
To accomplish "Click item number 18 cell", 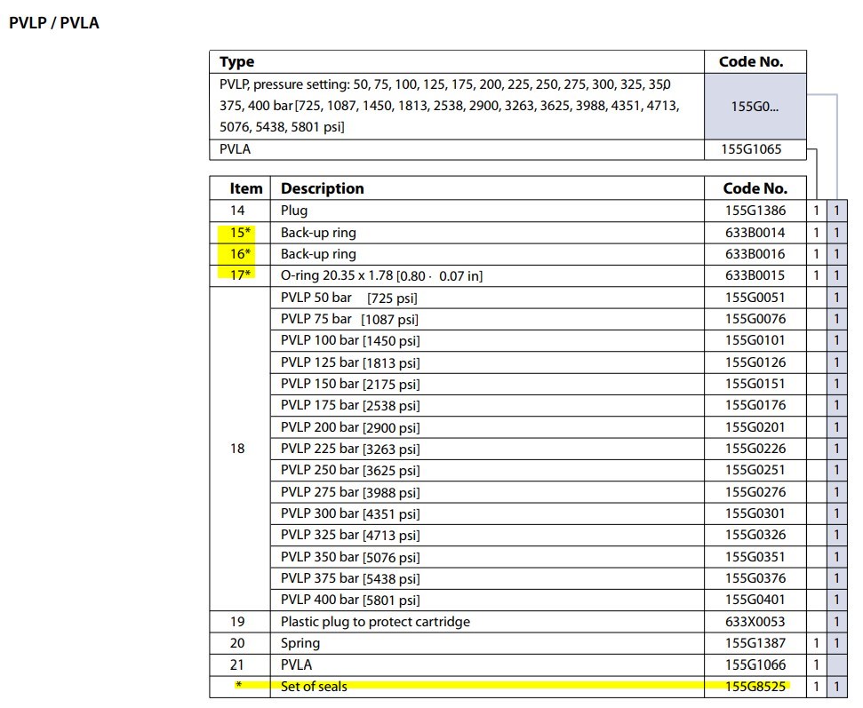I will pyautogui.click(x=237, y=449).
